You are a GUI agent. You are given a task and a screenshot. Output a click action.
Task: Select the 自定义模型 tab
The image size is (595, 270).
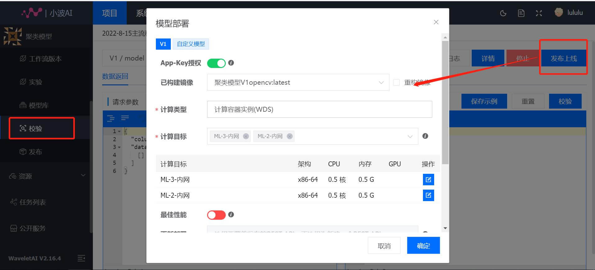coord(191,44)
